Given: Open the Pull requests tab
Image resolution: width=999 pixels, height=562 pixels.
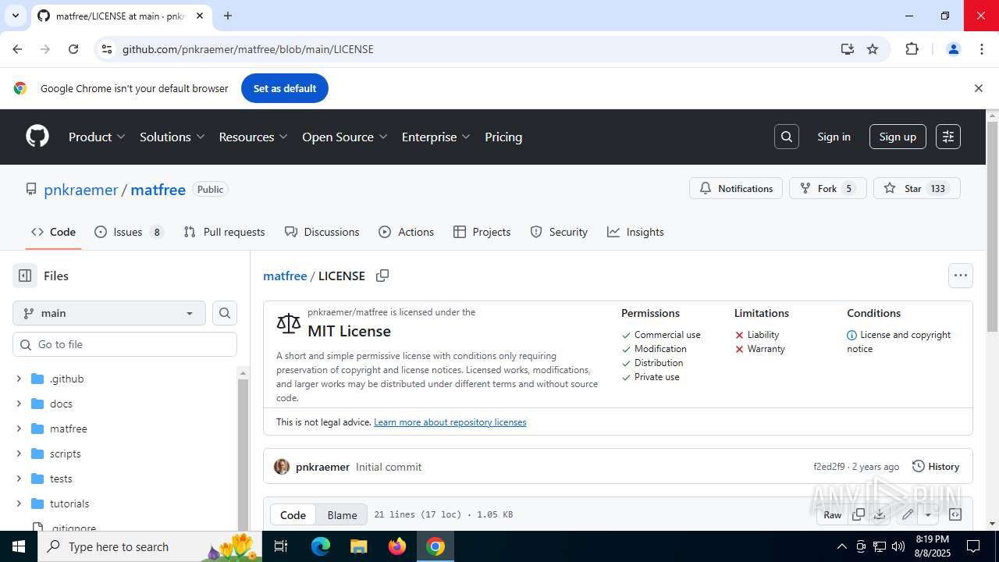Looking at the screenshot, I should [x=224, y=232].
